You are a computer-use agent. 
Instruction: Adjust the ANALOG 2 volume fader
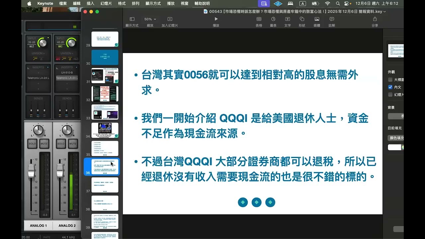coord(59,170)
